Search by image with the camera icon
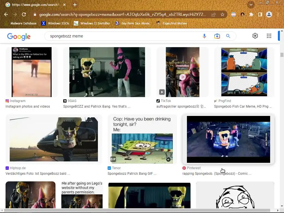The width and height of the screenshot is (284, 213). click(217, 36)
